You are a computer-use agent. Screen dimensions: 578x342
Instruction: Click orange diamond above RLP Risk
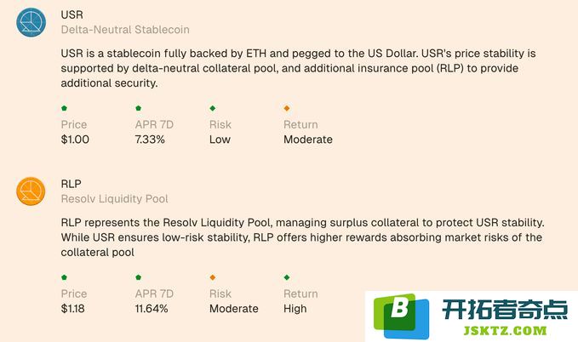(212, 277)
